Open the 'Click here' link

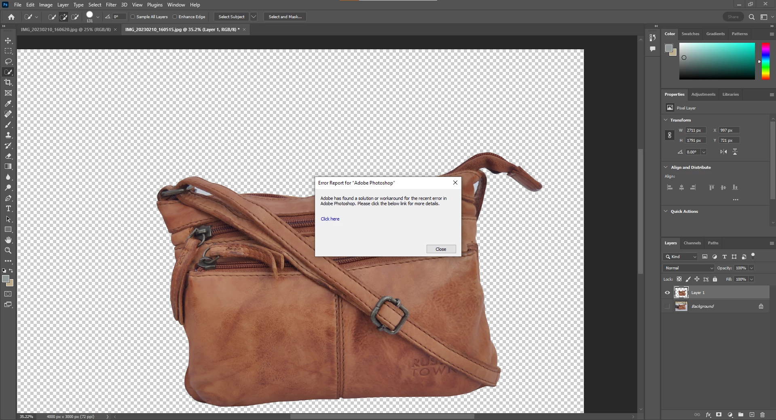(330, 219)
